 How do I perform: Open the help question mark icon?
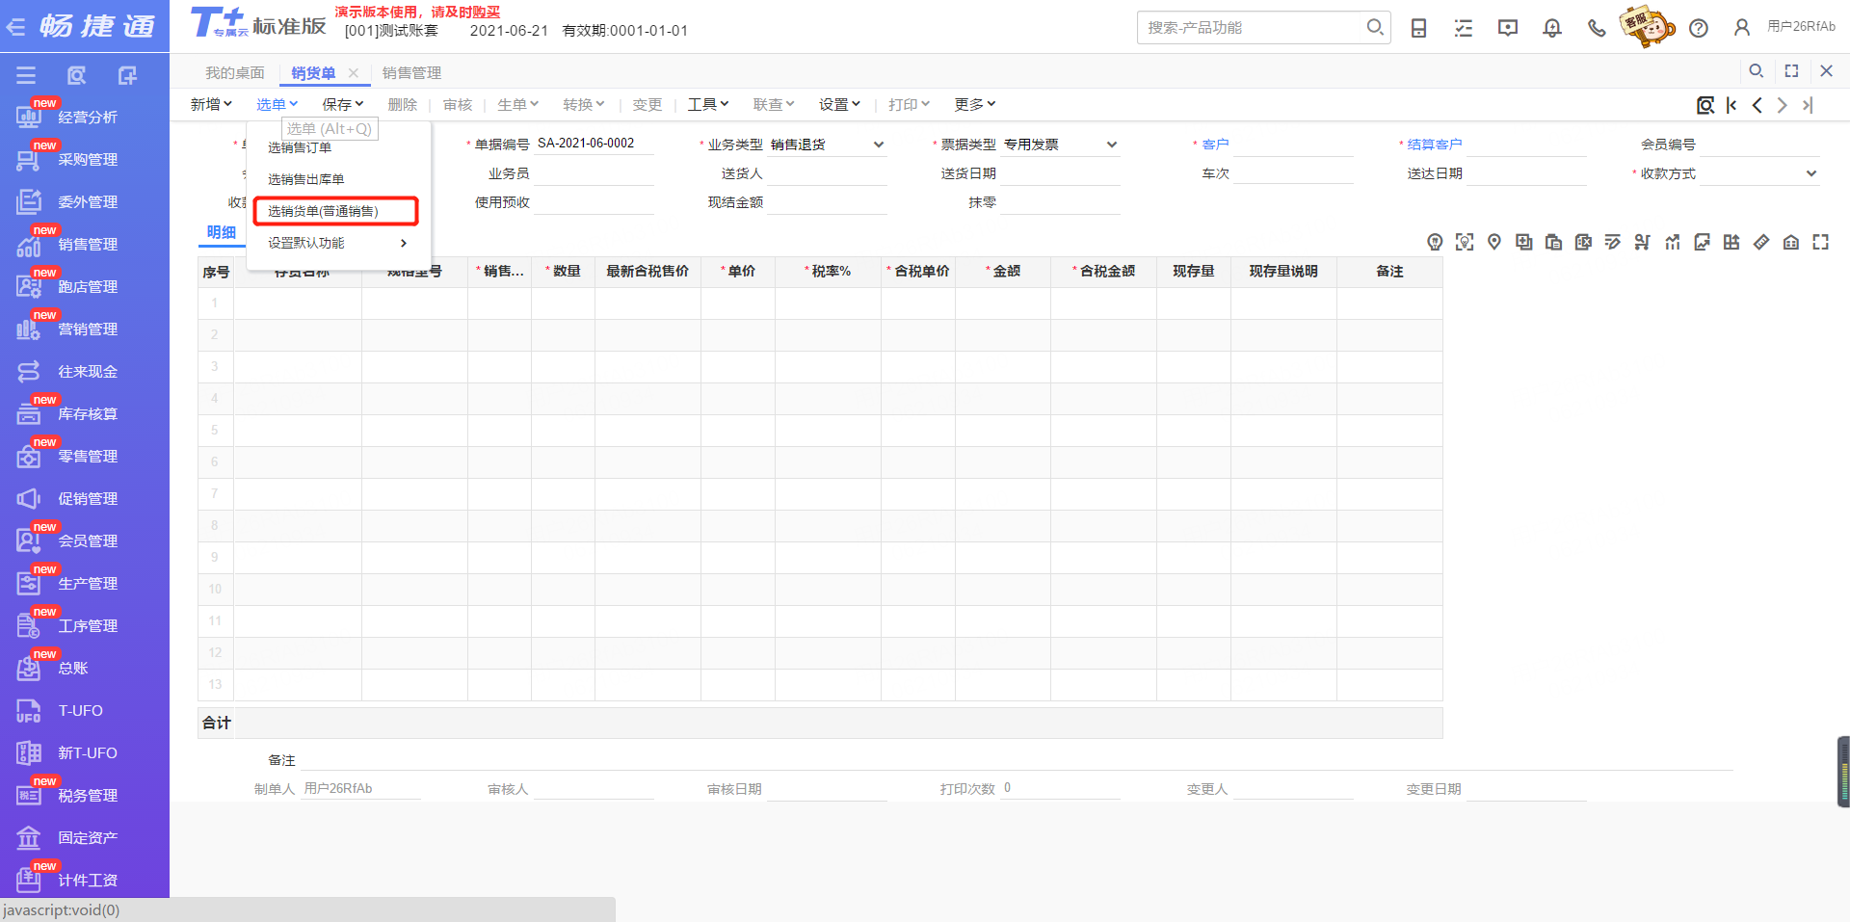pyautogui.click(x=1699, y=28)
